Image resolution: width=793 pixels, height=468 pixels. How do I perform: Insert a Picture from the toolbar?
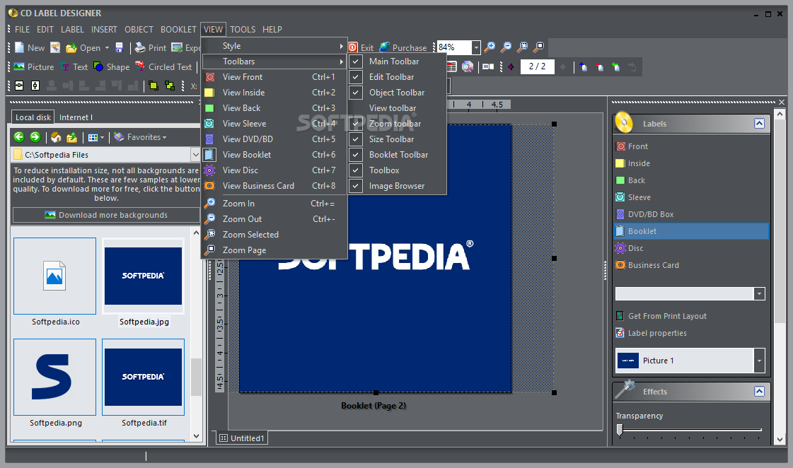pos(34,66)
